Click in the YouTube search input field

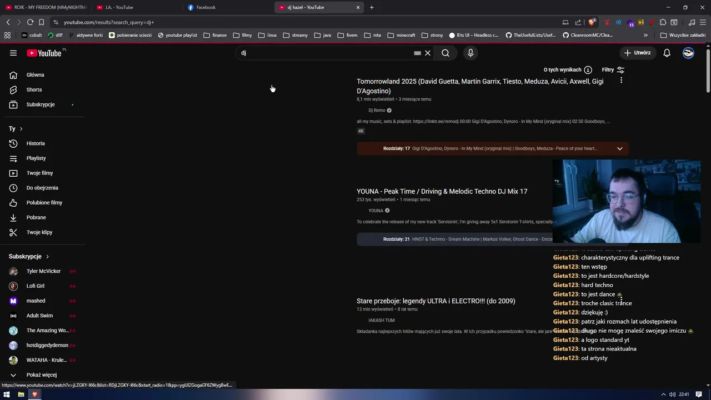[x=325, y=53]
